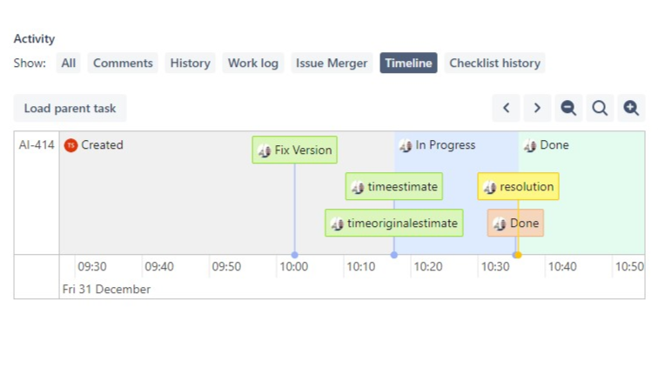Open the Work log tab
Screen dimensions: 658x374
tap(253, 63)
